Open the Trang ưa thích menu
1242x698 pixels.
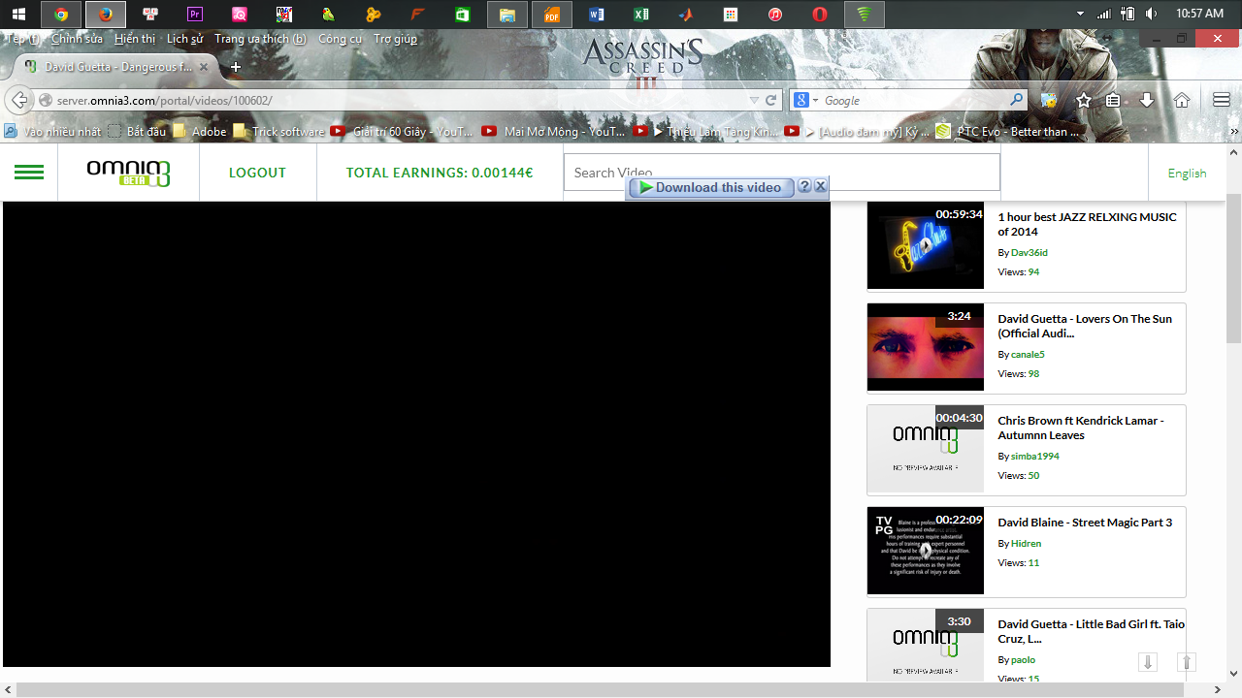pos(260,39)
